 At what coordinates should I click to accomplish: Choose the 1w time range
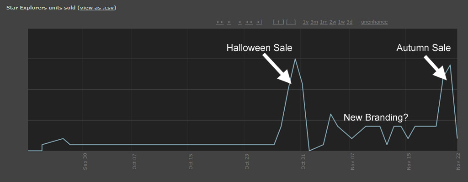point(341,22)
